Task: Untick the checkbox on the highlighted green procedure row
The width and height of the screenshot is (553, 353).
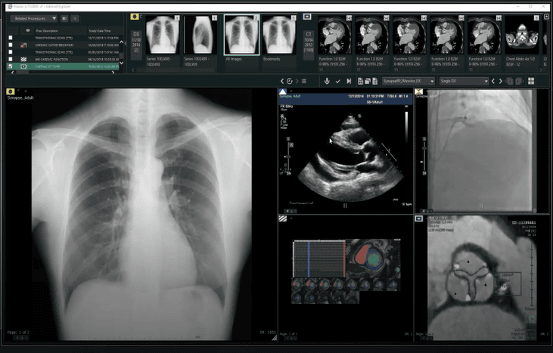Action: tap(11, 67)
